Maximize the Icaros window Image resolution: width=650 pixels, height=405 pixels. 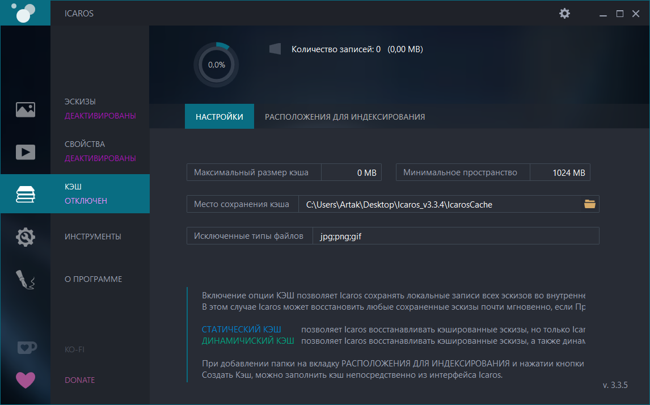pyautogui.click(x=620, y=14)
